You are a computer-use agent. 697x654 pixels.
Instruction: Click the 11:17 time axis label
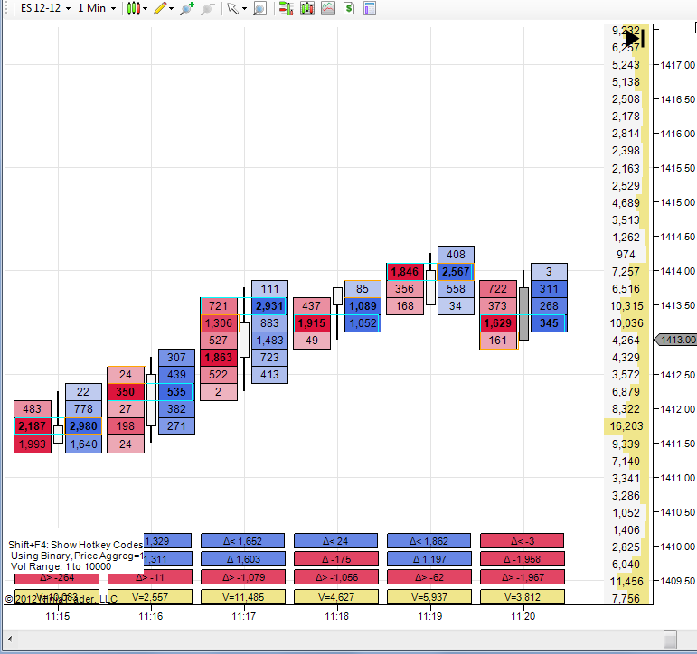(x=243, y=616)
